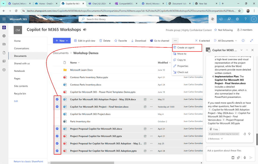This screenshot has height=164, width=258.
Task: Open the Help question mark icon
Action: 245,19
